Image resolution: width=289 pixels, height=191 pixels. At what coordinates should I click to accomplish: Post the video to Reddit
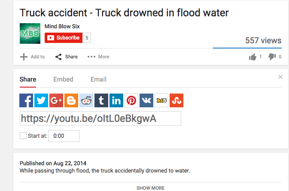[x=86, y=100]
